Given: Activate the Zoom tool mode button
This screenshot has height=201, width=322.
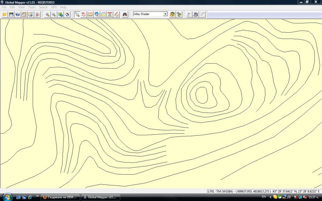Looking at the screenshot, I should tap(77, 14).
